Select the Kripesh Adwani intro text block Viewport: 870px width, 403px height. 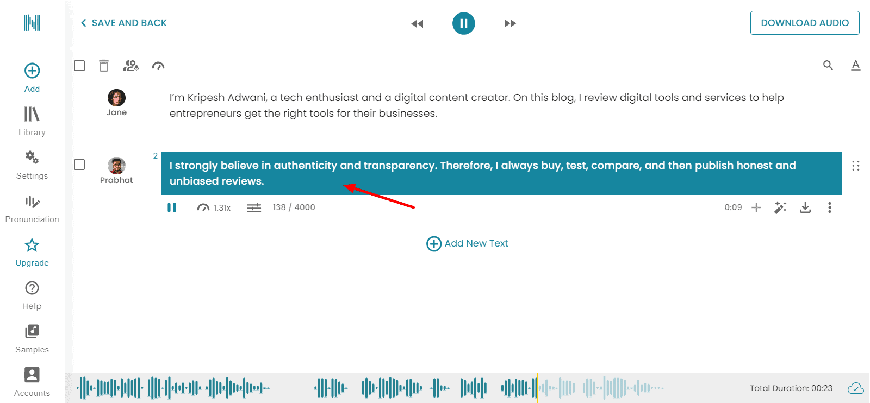point(477,105)
